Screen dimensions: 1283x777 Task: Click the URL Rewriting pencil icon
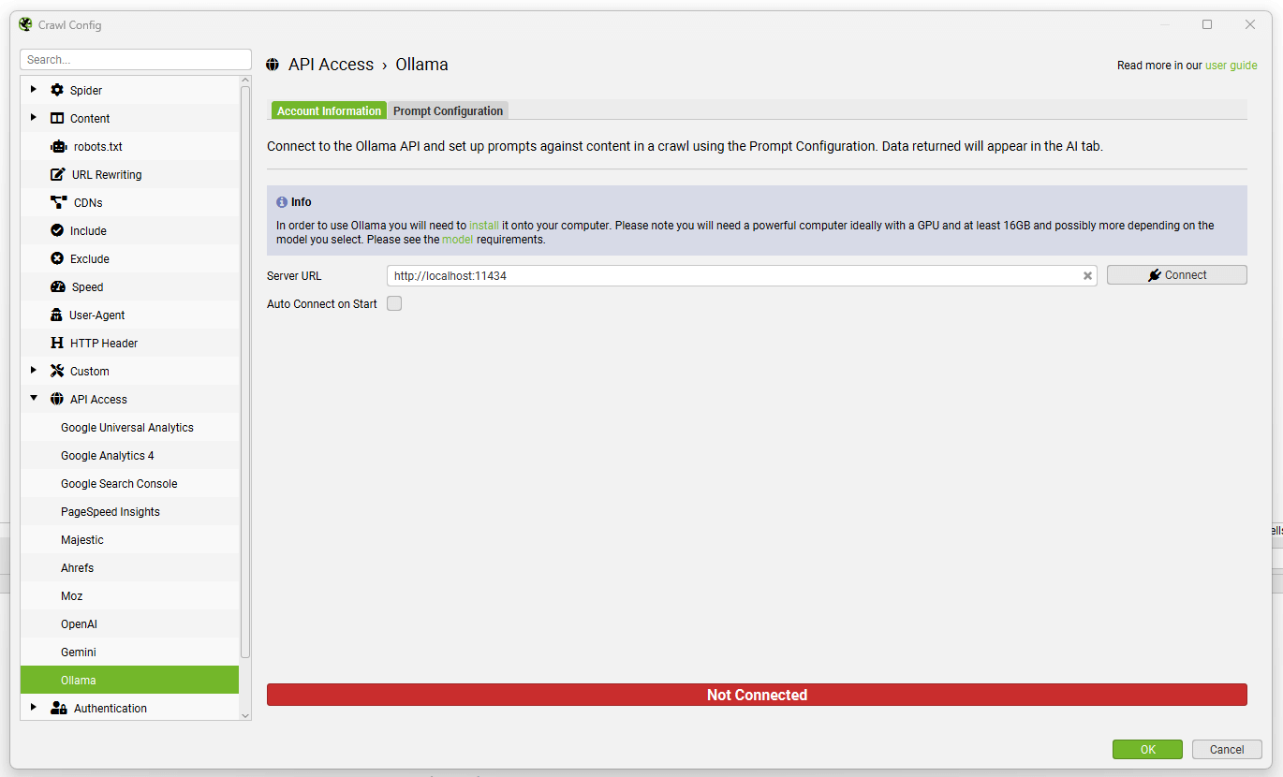(x=57, y=174)
